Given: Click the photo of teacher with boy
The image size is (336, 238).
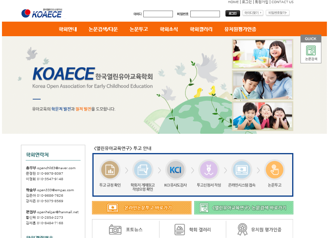Looking at the screenshot, I should pos(263,85).
